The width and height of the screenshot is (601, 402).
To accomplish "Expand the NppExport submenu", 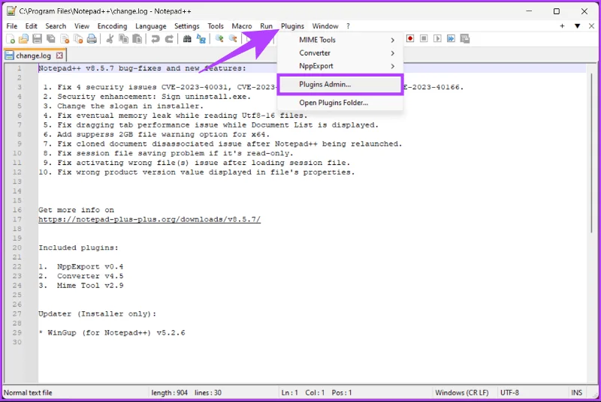I will pos(340,66).
